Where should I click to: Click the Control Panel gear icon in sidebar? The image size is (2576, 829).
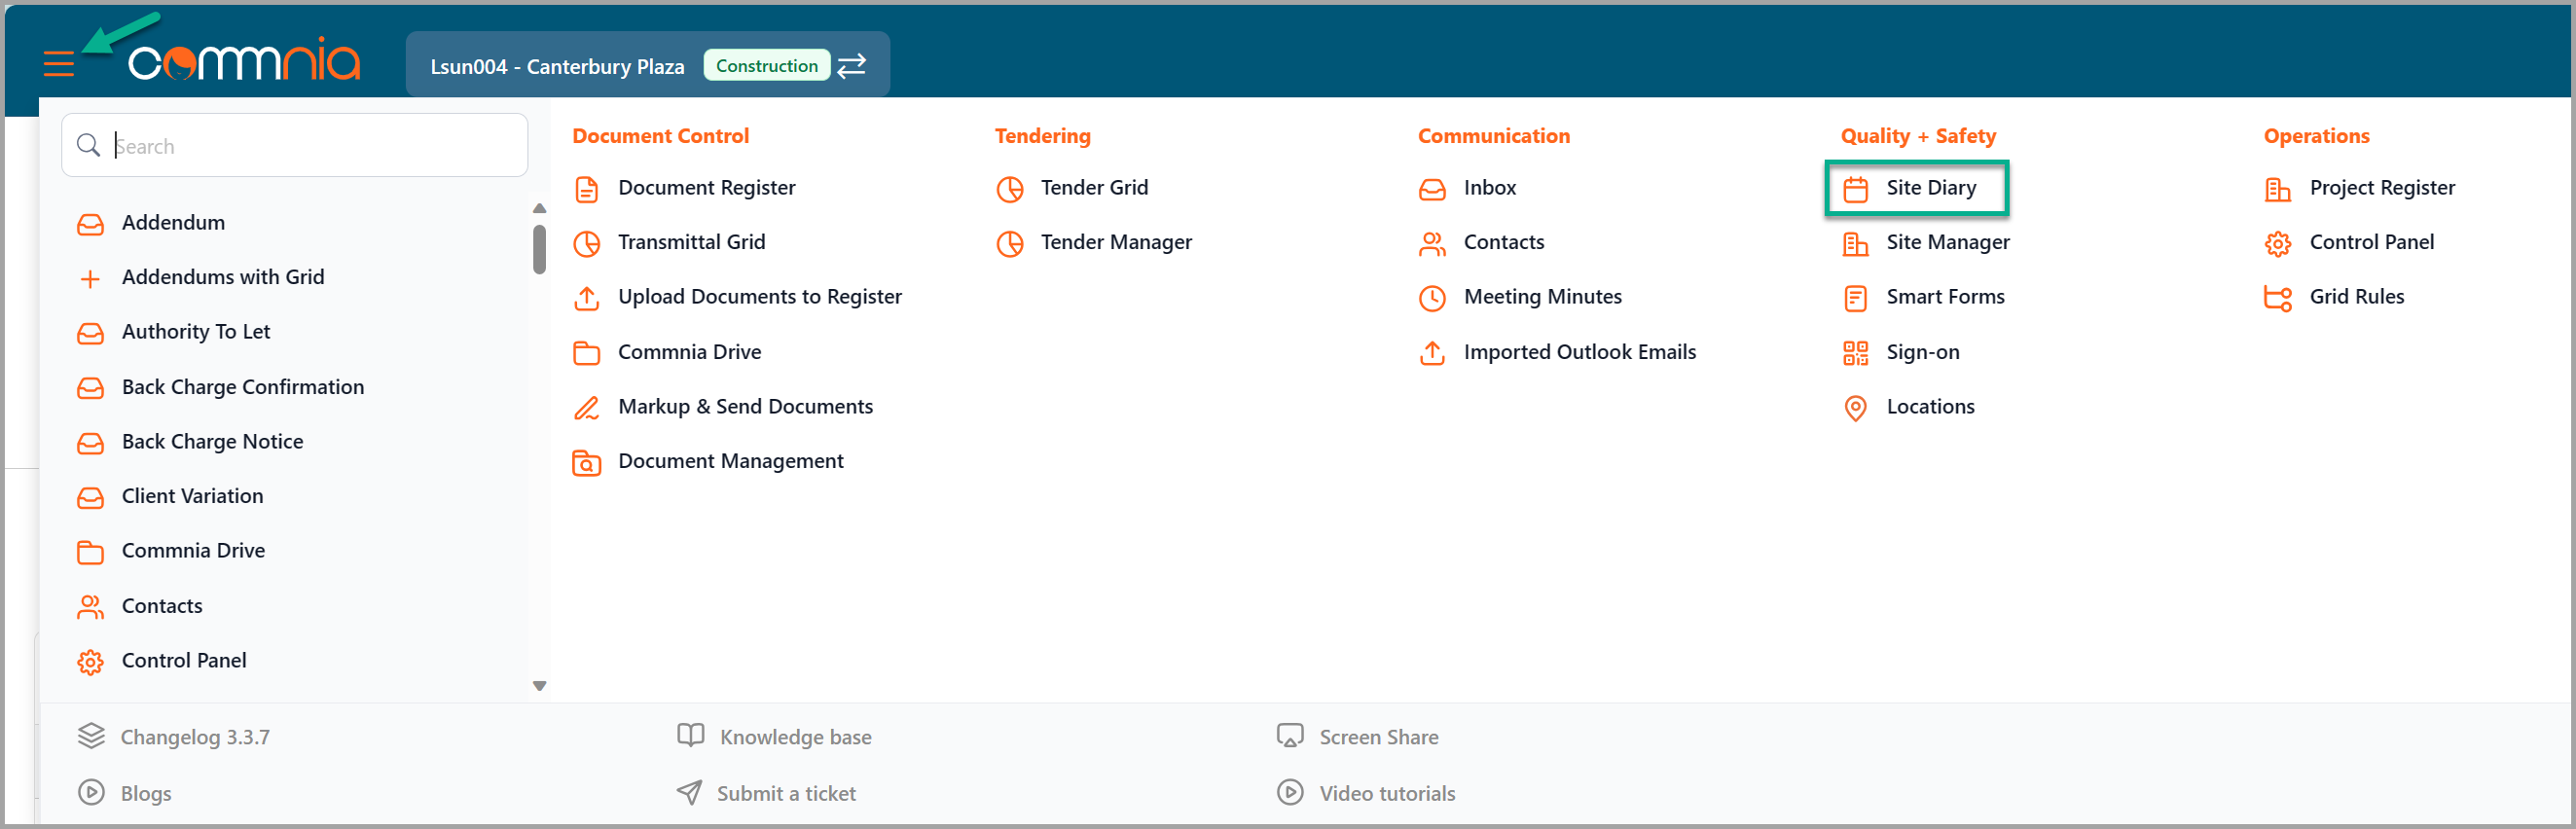click(x=91, y=662)
